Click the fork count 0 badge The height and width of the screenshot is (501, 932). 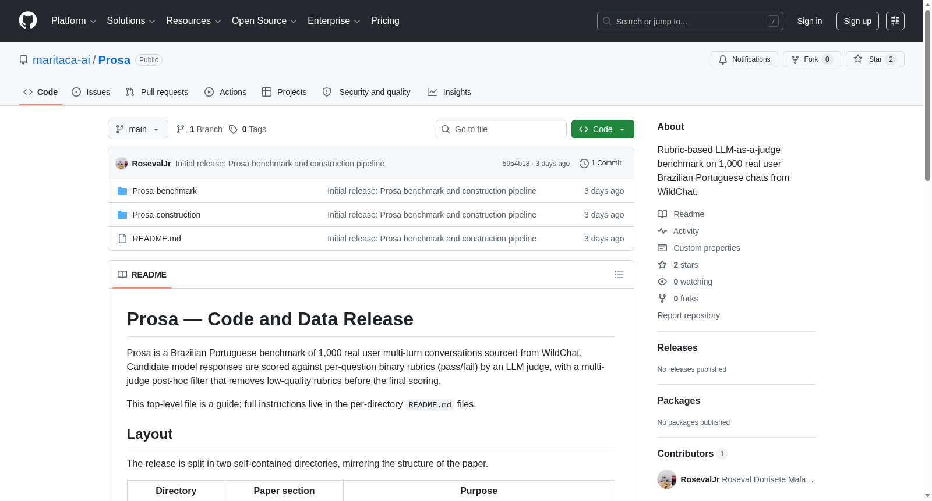coord(827,59)
